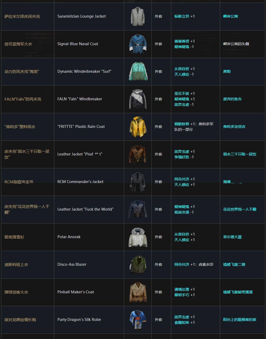266x339 pixels.
Task: Select the yellow FRITTTE Plastic Rain Coat icon
Action: tap(138, 127)
